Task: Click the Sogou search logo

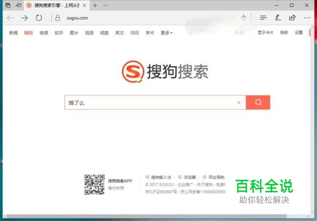Action: (165, 72)
